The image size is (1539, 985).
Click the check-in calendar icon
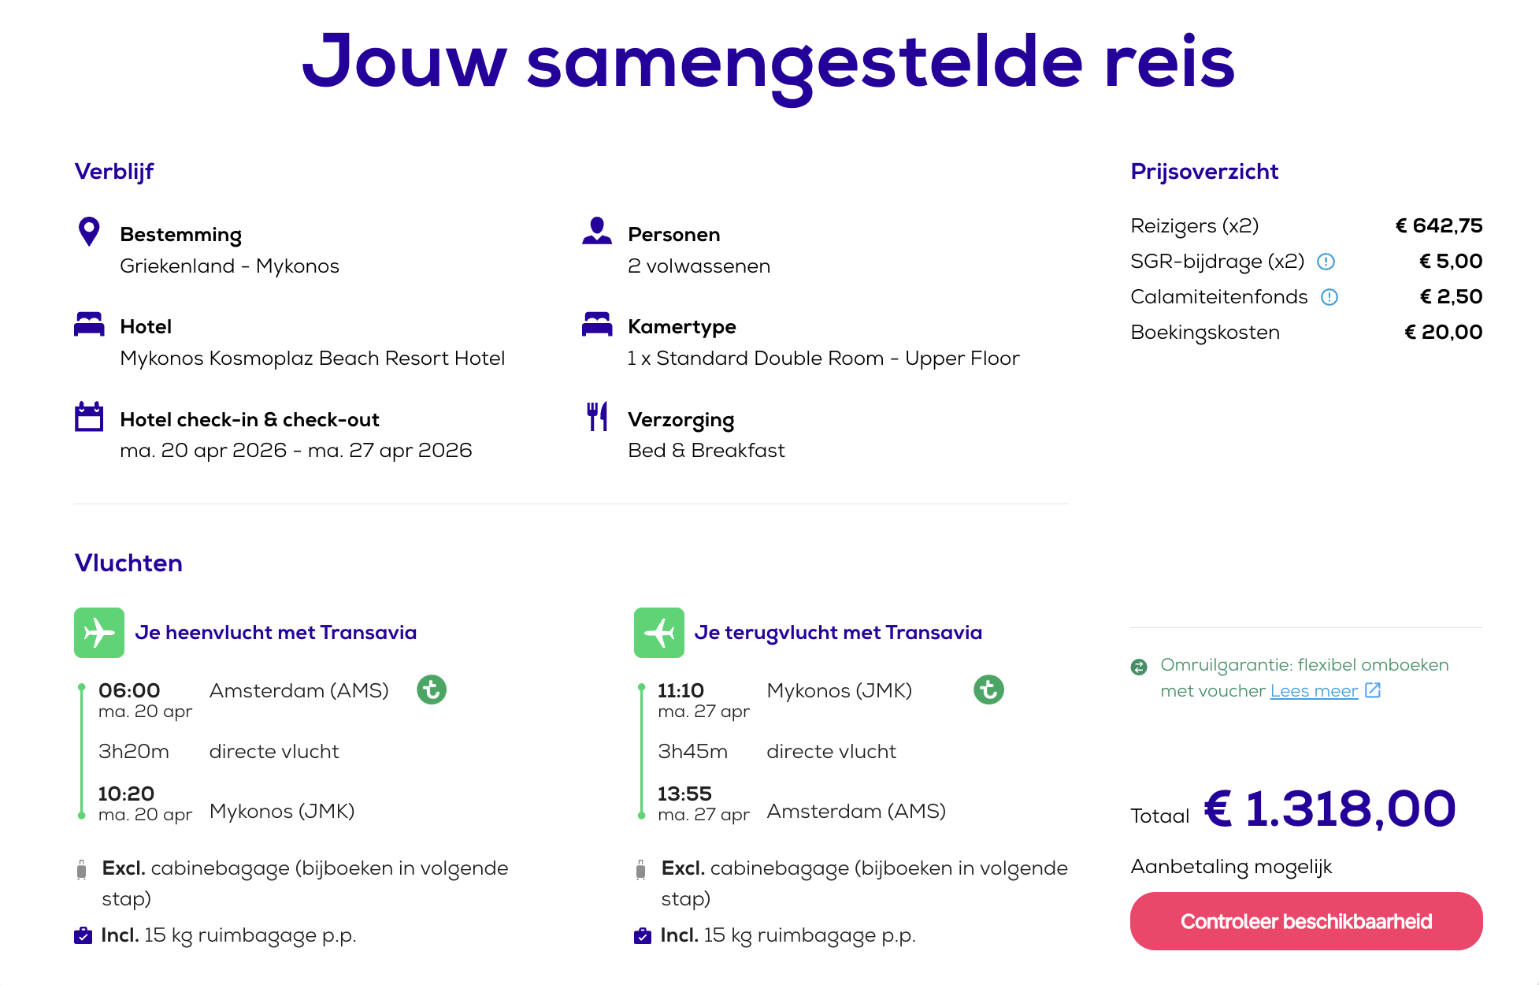pos(89,417)
